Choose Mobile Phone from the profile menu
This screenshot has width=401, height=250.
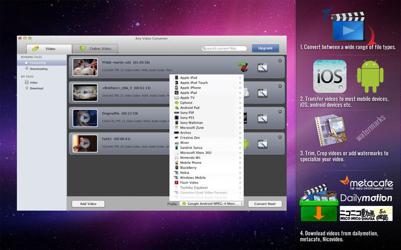(207, 162)
